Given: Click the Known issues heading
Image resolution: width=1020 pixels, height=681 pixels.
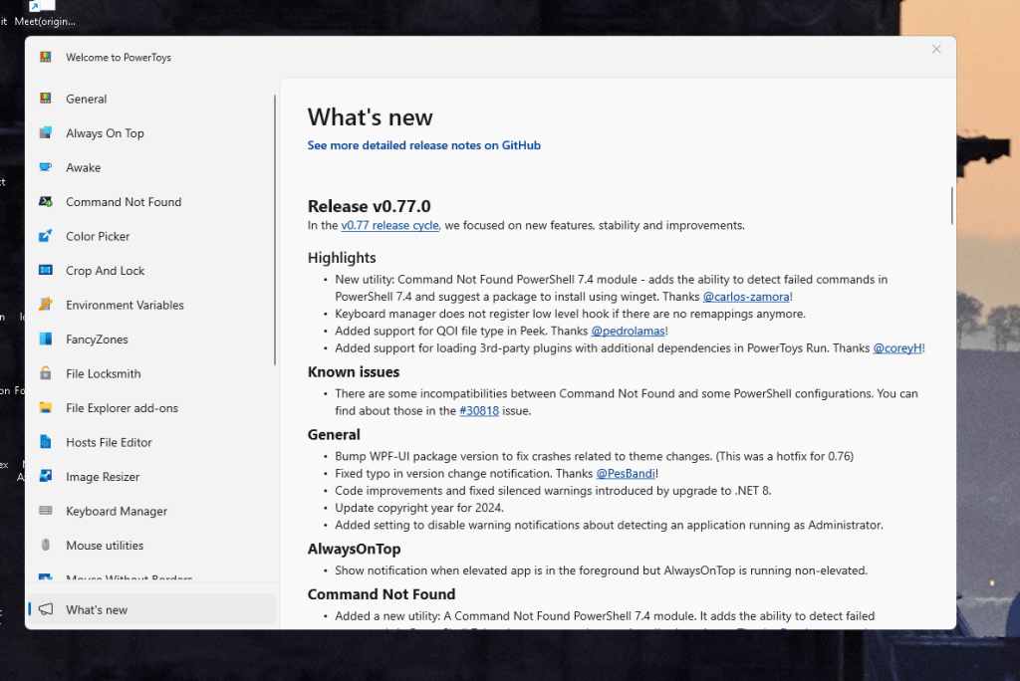Looking at the screenshot, I should 354,372.
